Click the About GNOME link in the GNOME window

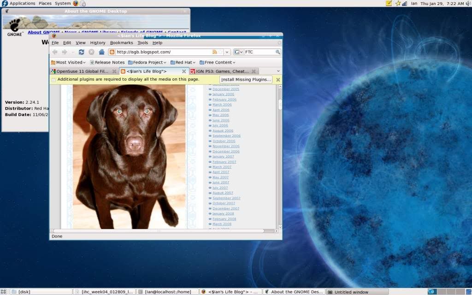[44, 32]
